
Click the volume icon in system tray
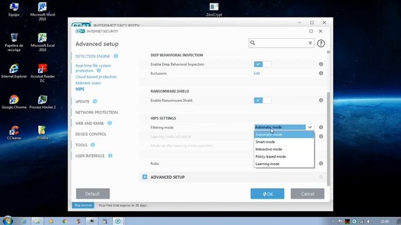click(368, 221)
